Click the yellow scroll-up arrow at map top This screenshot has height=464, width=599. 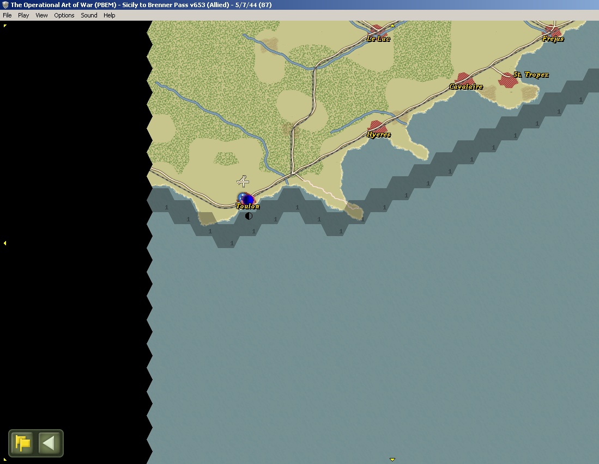pyautogui.click(x=392, y=26)
